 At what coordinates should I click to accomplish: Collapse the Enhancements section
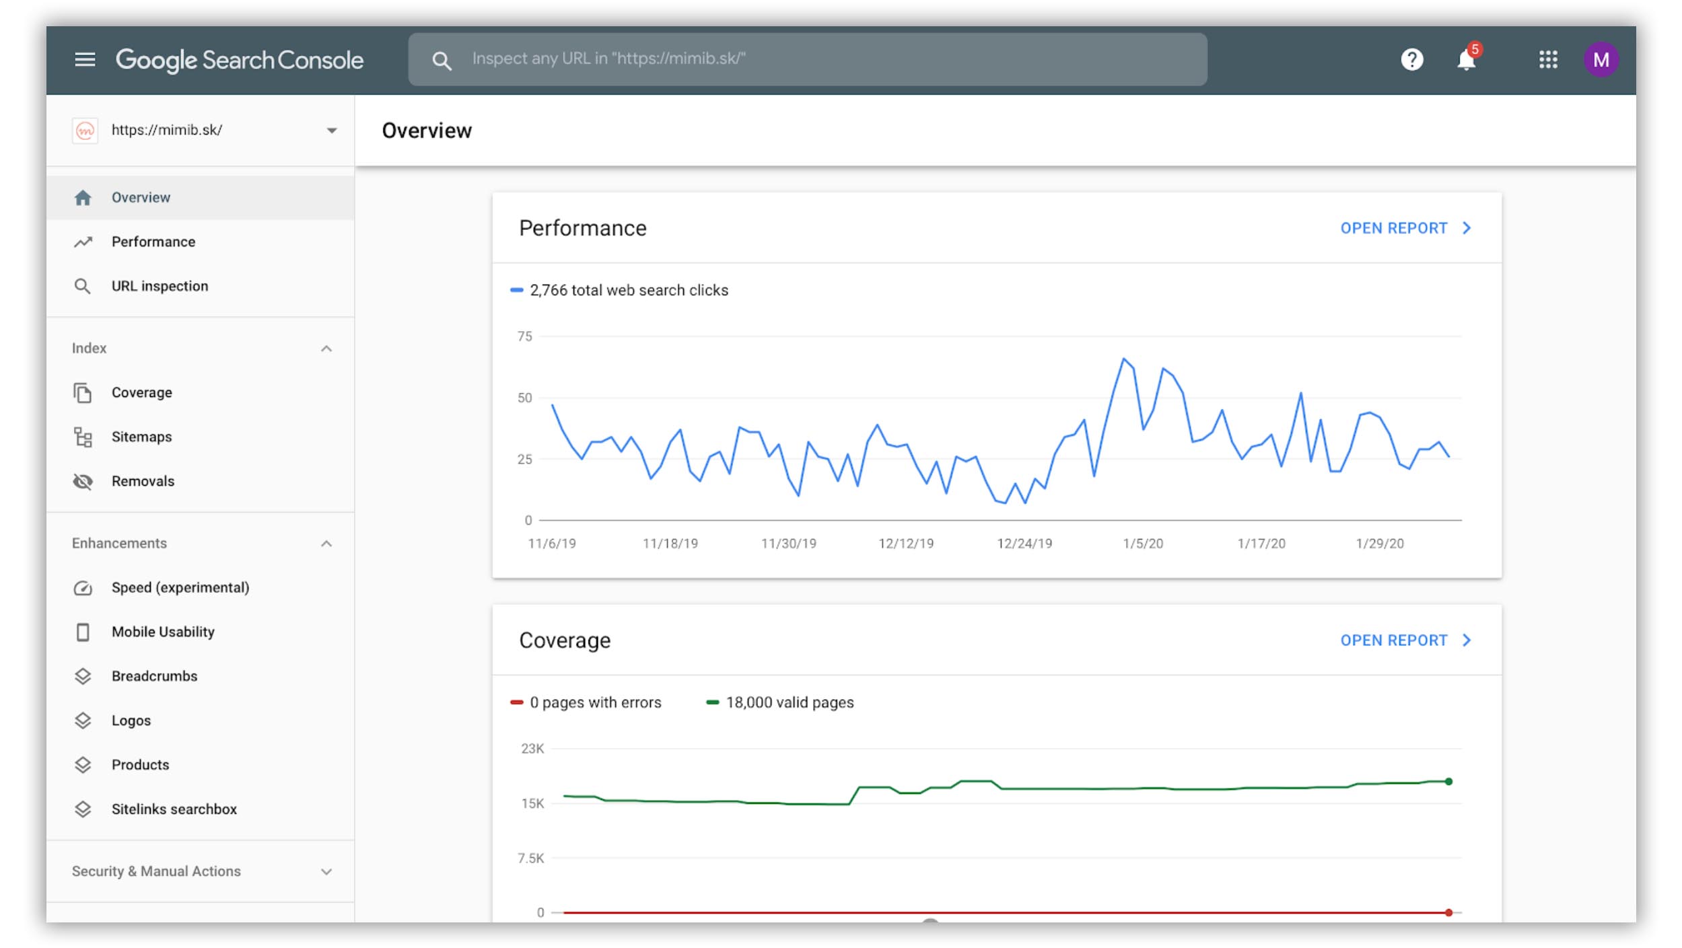[x=326, y=544]
